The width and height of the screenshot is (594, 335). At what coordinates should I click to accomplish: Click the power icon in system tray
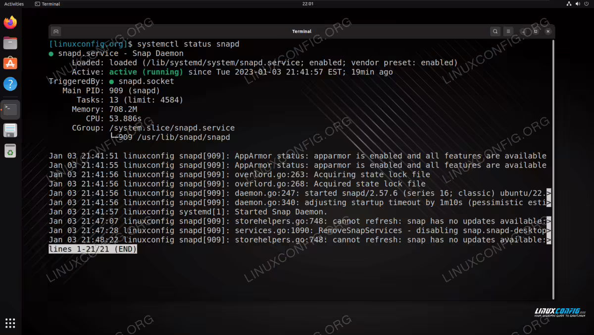tap(587, 4)
